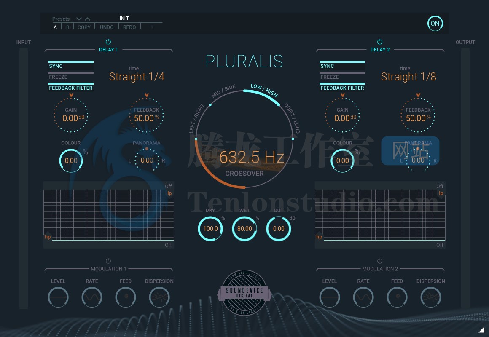The height and width of the screenshot is (337, 489).
Task: Click the Delay 2 Gain reset arrow
Action: click(342, 95)
